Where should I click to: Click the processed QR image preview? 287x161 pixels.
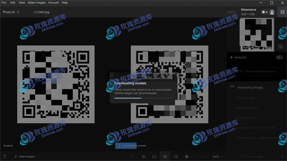(169, 84)
